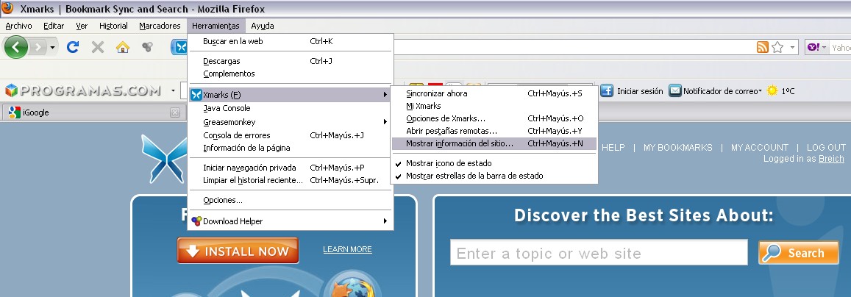This screenshot has width=851, height=297.
Task: Close the iGoogle tab
Action: coord(175,112)
